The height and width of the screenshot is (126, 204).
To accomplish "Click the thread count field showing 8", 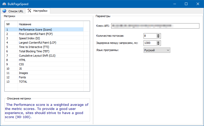I will pyautogui.click(x=150, y=36).
